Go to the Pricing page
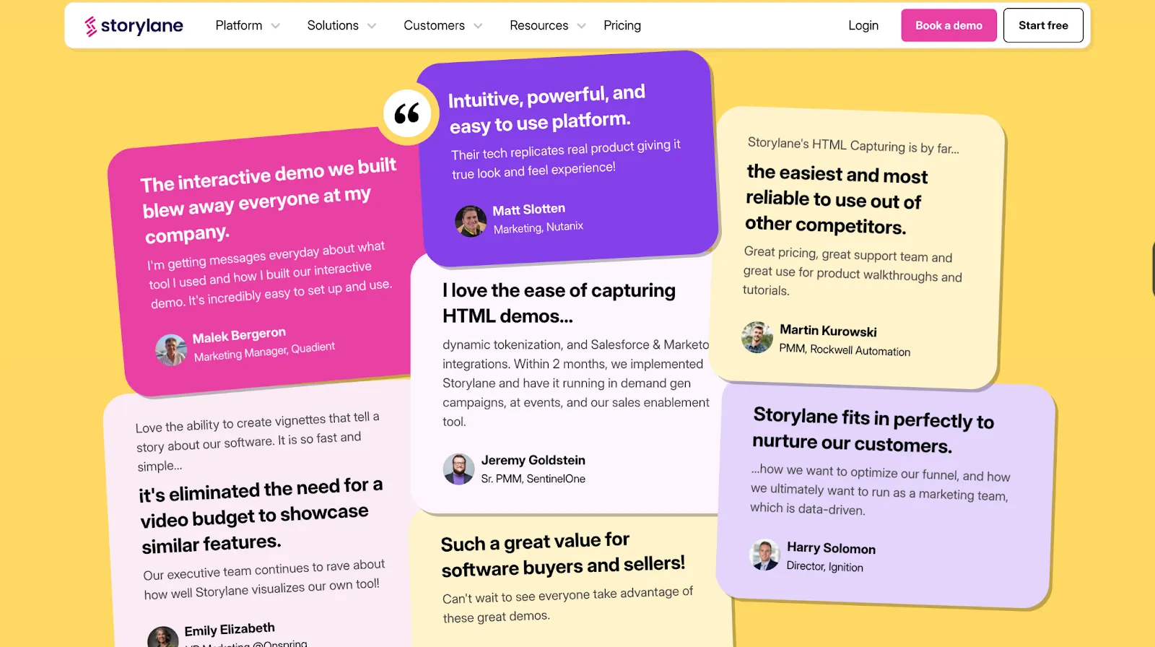This screenshot has width=1155, height=647. [x=622, y=25]
